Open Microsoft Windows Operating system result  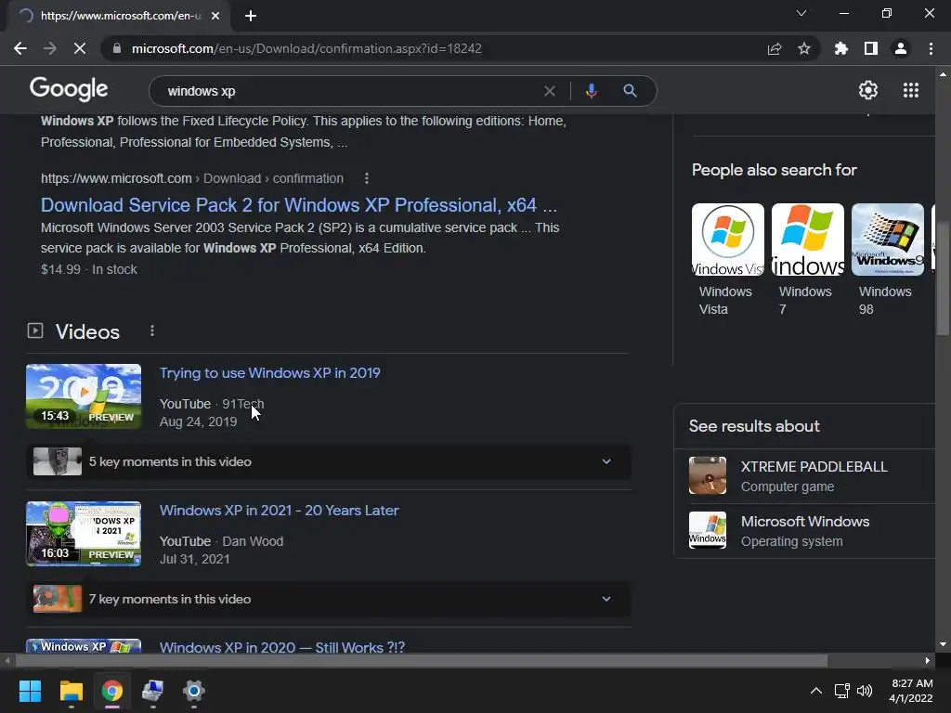[x=812, y=530]
